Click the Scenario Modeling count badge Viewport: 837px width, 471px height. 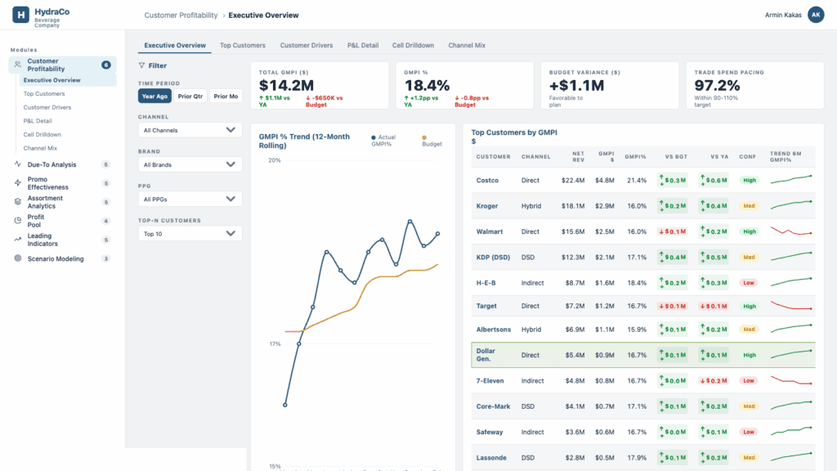[x=105, y=258]
